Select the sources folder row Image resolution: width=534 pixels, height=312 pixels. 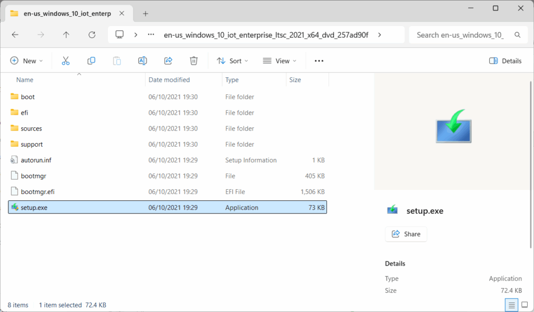(x=167, y=128)
